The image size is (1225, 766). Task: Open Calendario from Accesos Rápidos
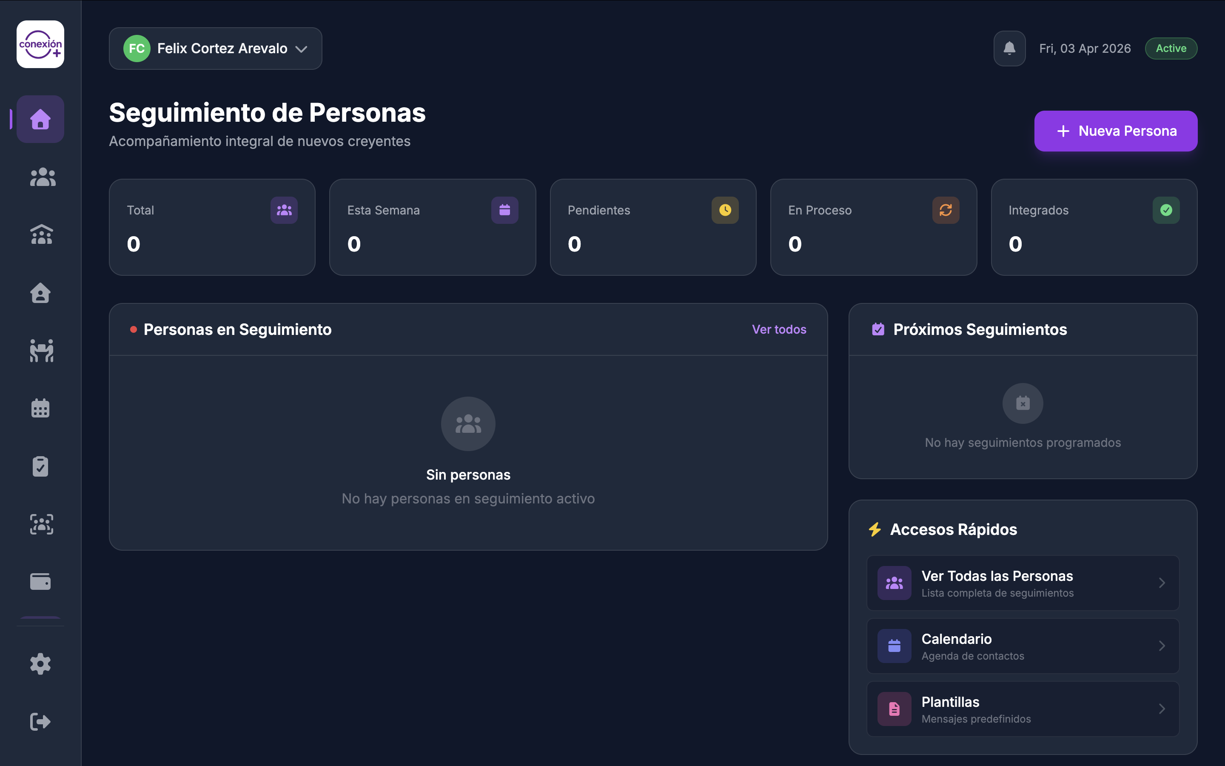1022,646
